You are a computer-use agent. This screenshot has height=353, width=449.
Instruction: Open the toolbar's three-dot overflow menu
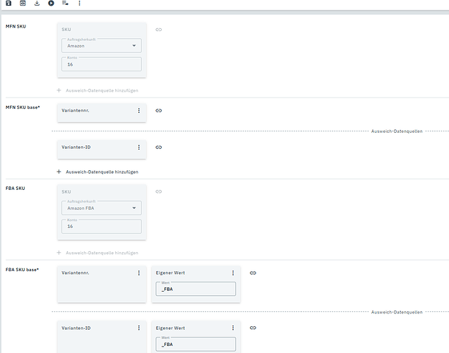pos(79,4)
